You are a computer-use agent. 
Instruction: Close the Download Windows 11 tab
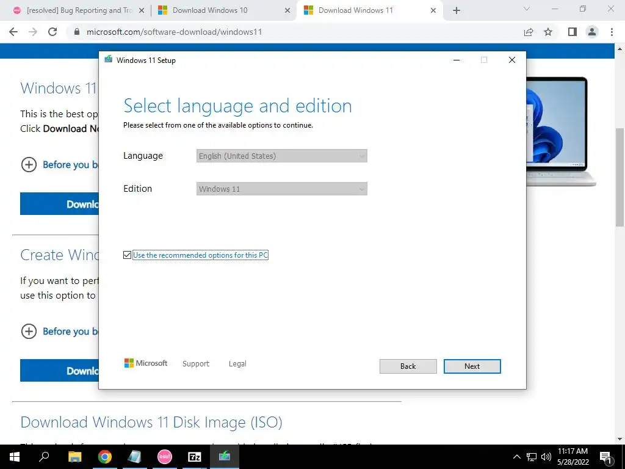point(433,11)
